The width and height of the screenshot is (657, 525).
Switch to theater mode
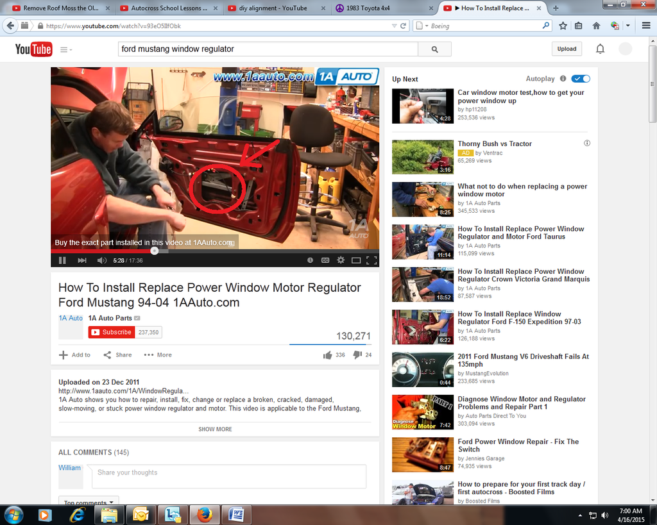coord(356,260)
